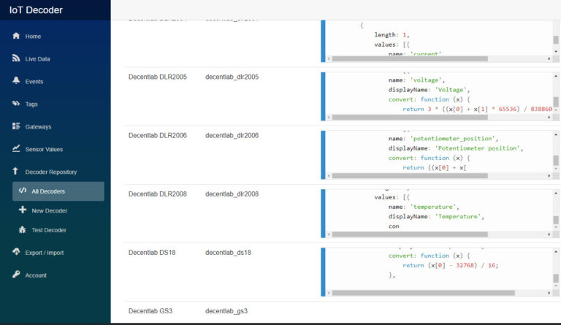The width and height of the screenshot is (561, 325).
Task: Click the Live Data feed icon
Action: 16,58
